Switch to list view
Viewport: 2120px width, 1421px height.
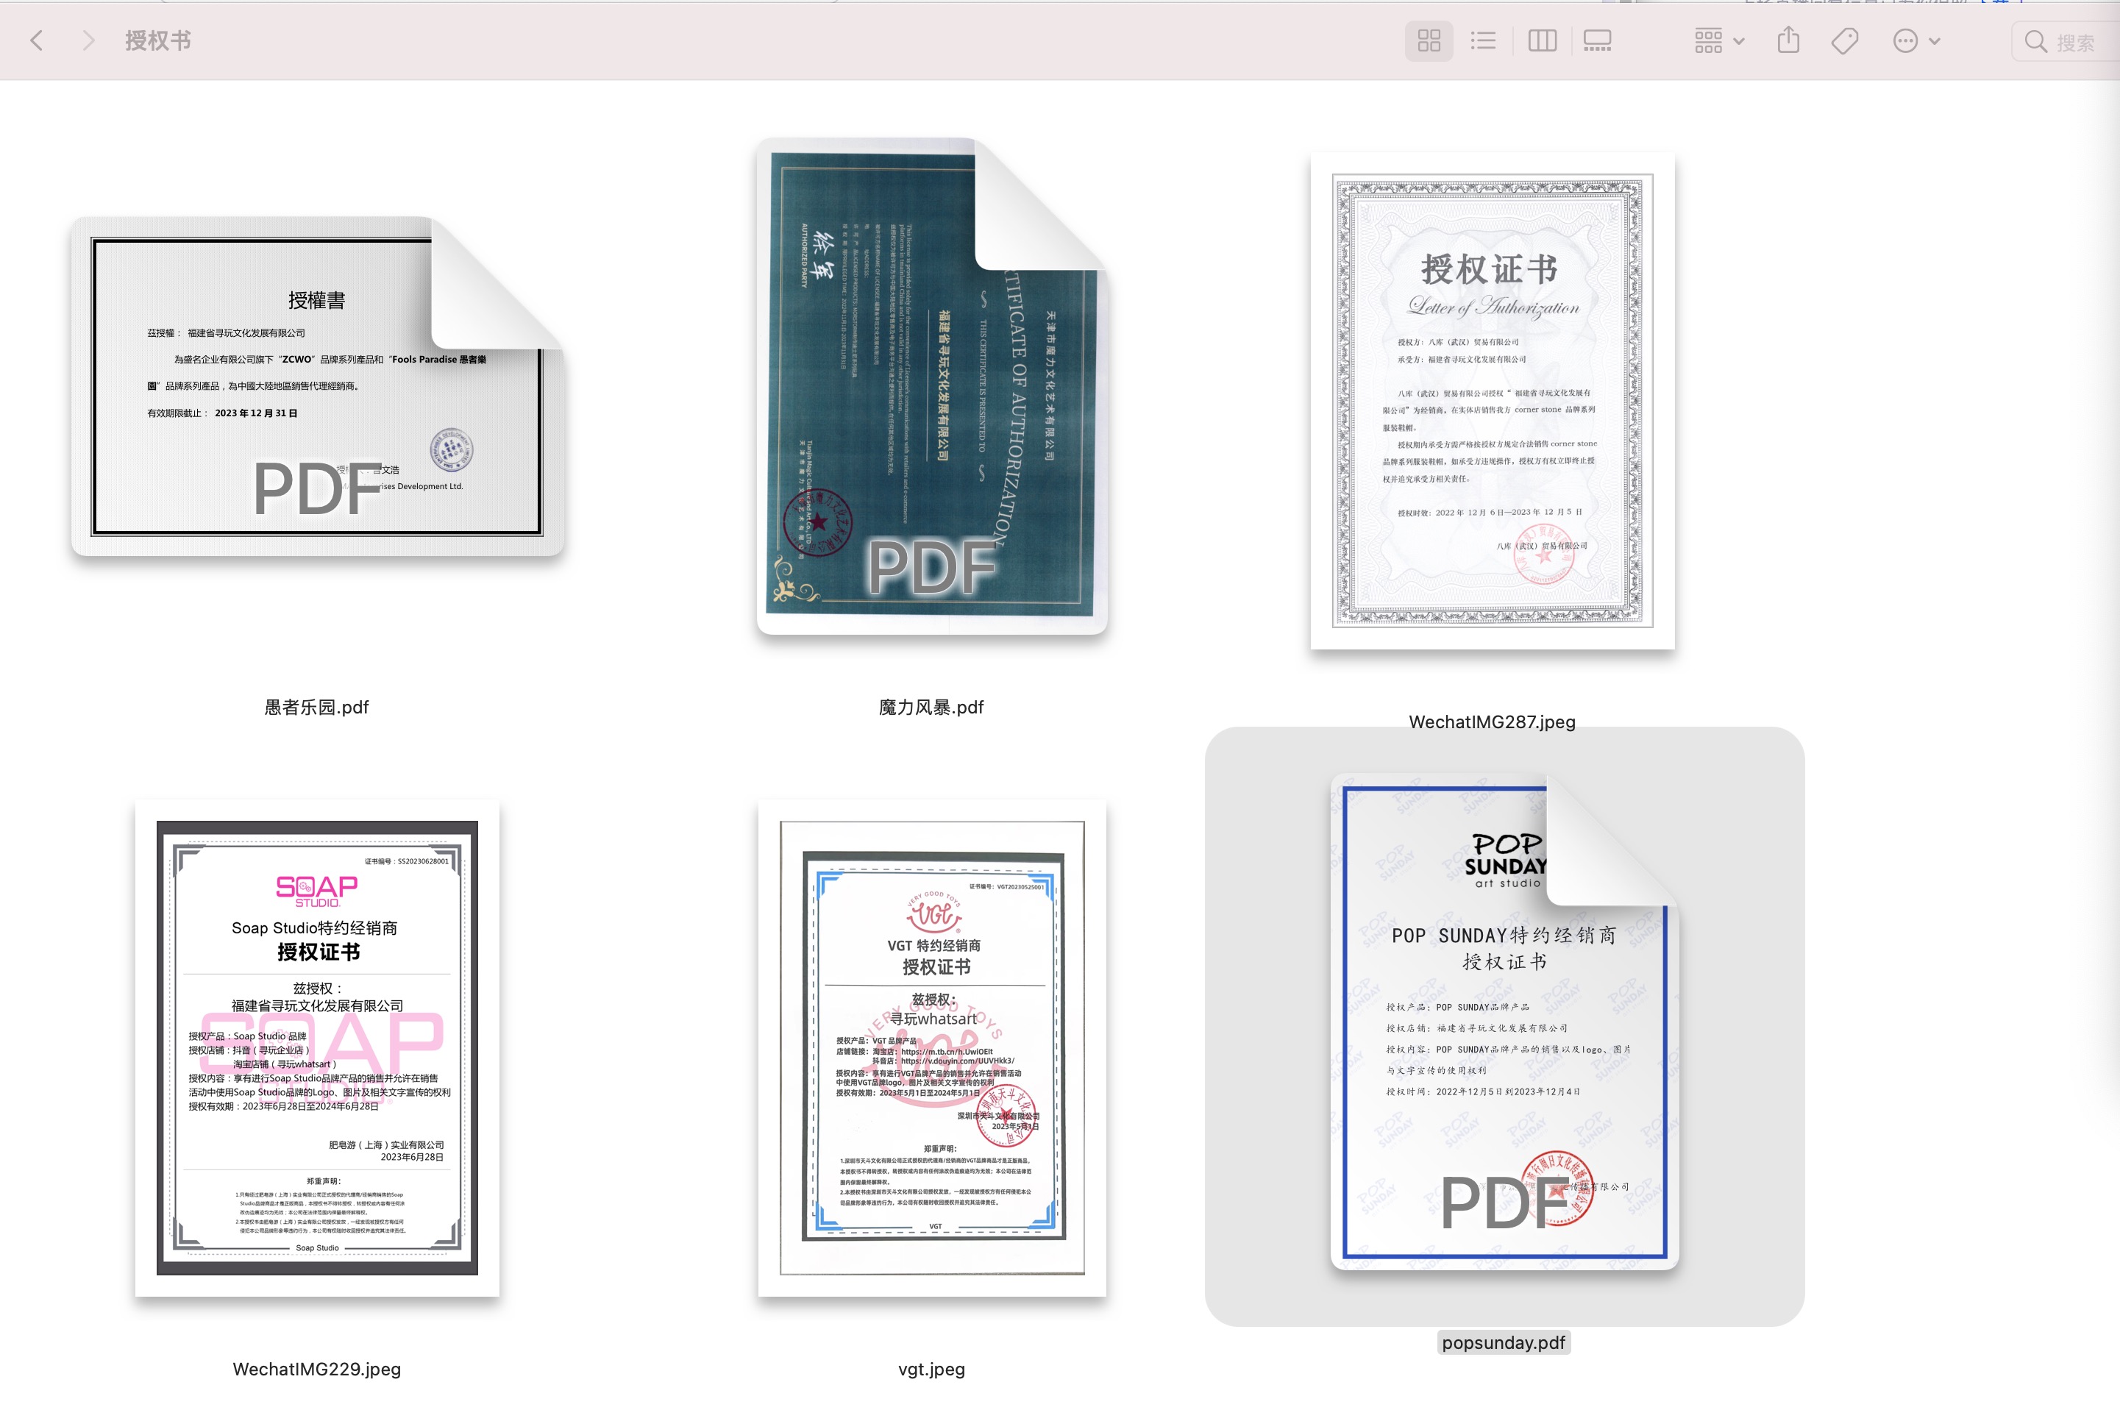(1483, 40)
